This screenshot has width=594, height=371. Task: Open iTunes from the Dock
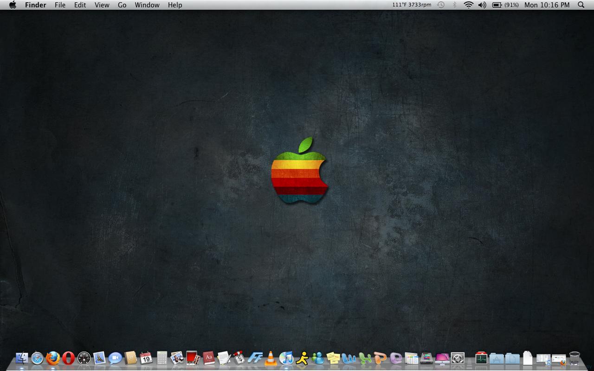tap(286, 358)
